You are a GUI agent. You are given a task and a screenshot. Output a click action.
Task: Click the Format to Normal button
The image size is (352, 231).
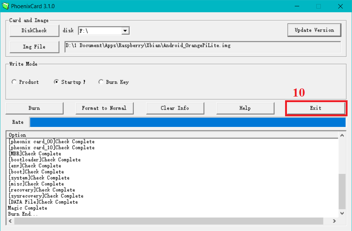click(104, 108)
